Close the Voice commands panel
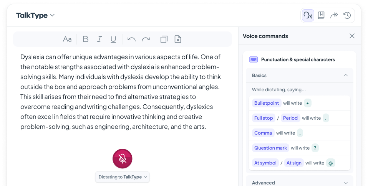 tap(352, 36)
